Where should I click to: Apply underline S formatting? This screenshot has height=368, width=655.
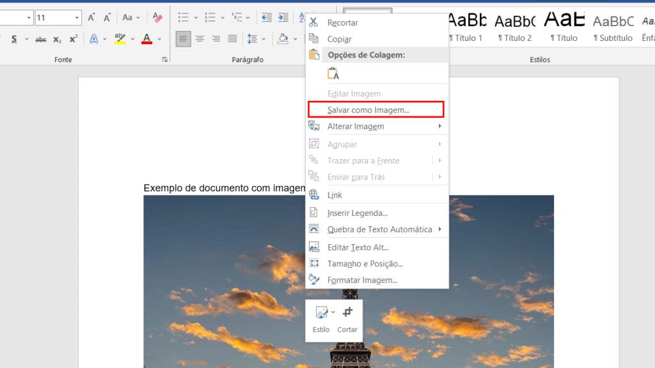[x=14, y=39]
